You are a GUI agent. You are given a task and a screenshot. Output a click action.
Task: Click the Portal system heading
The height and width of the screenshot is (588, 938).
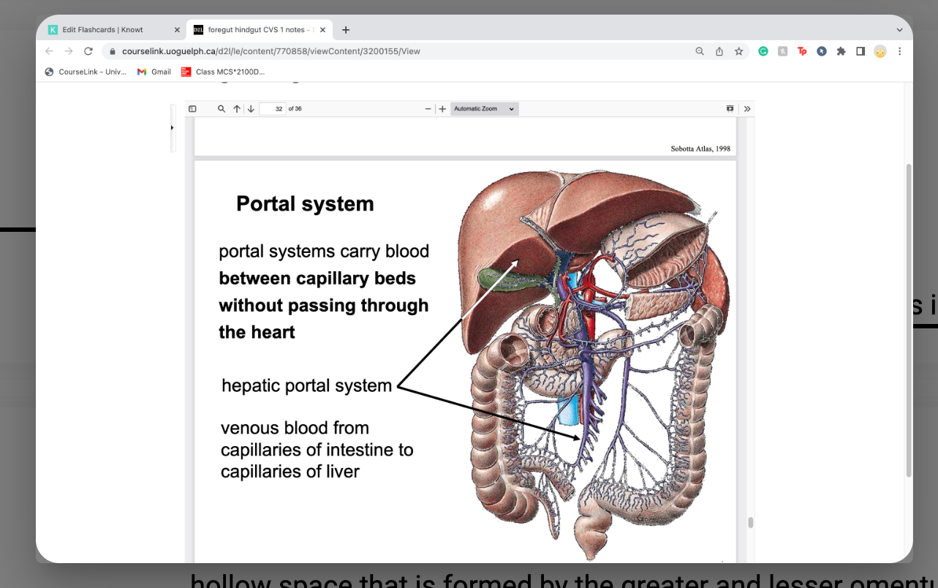[305, 203]
